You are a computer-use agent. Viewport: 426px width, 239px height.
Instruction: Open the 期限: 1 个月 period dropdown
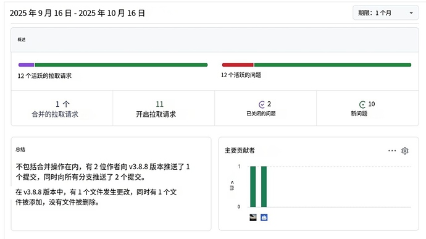click(x=385, y=13)
